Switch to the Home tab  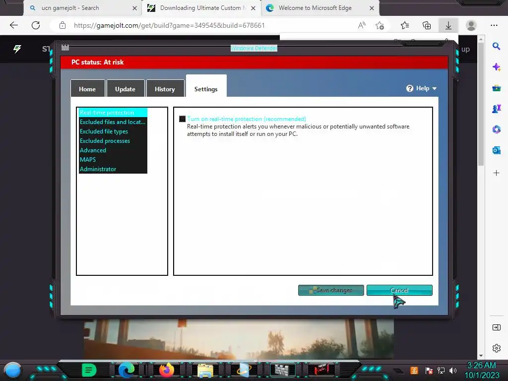click(87, 89)
